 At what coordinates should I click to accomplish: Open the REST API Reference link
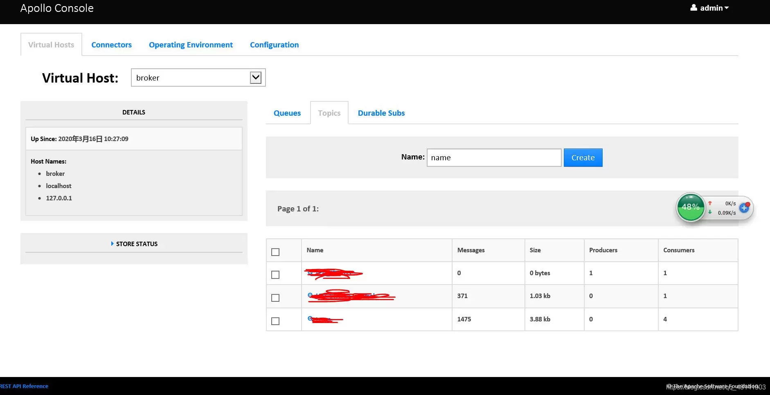tap(24, 386)
